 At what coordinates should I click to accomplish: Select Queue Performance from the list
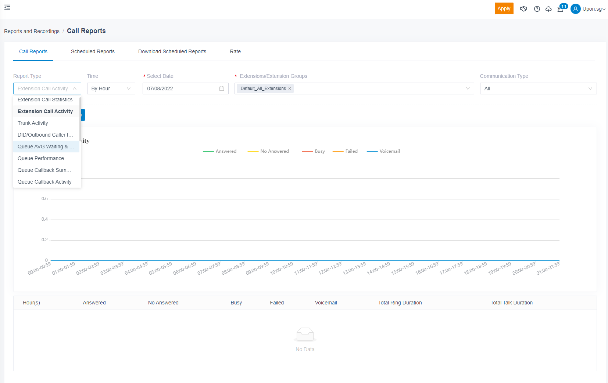tap(41, 158)
